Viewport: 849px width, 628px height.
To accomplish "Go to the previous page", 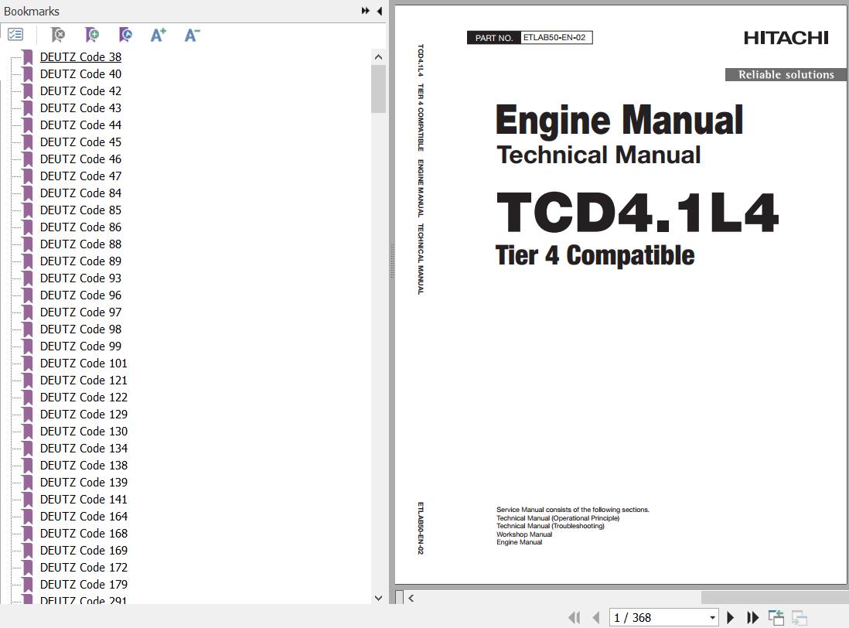I will [x=596, y=618].
